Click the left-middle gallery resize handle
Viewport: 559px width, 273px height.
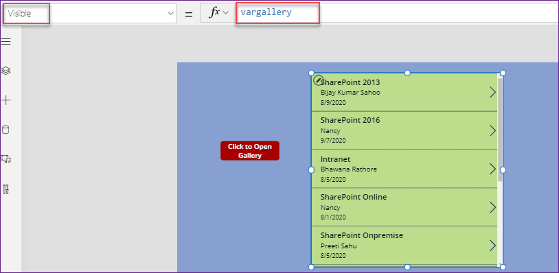pyautogui.click(x=311, y=170)
